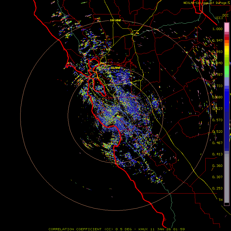The image size is (231, 231).
Task: Click the 0.573 legend value
Action: click(217, 120)
